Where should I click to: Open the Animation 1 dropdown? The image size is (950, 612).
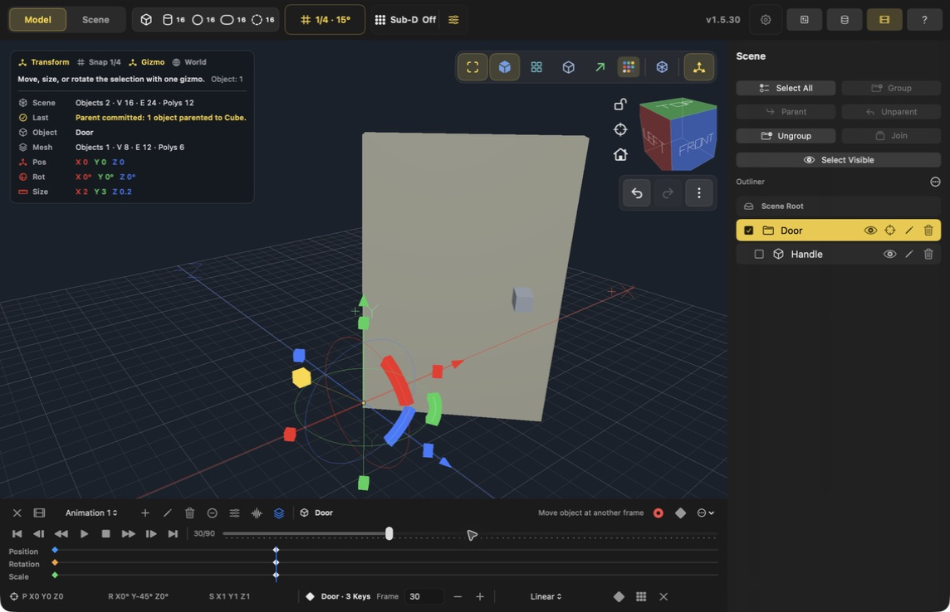(91, 512)
